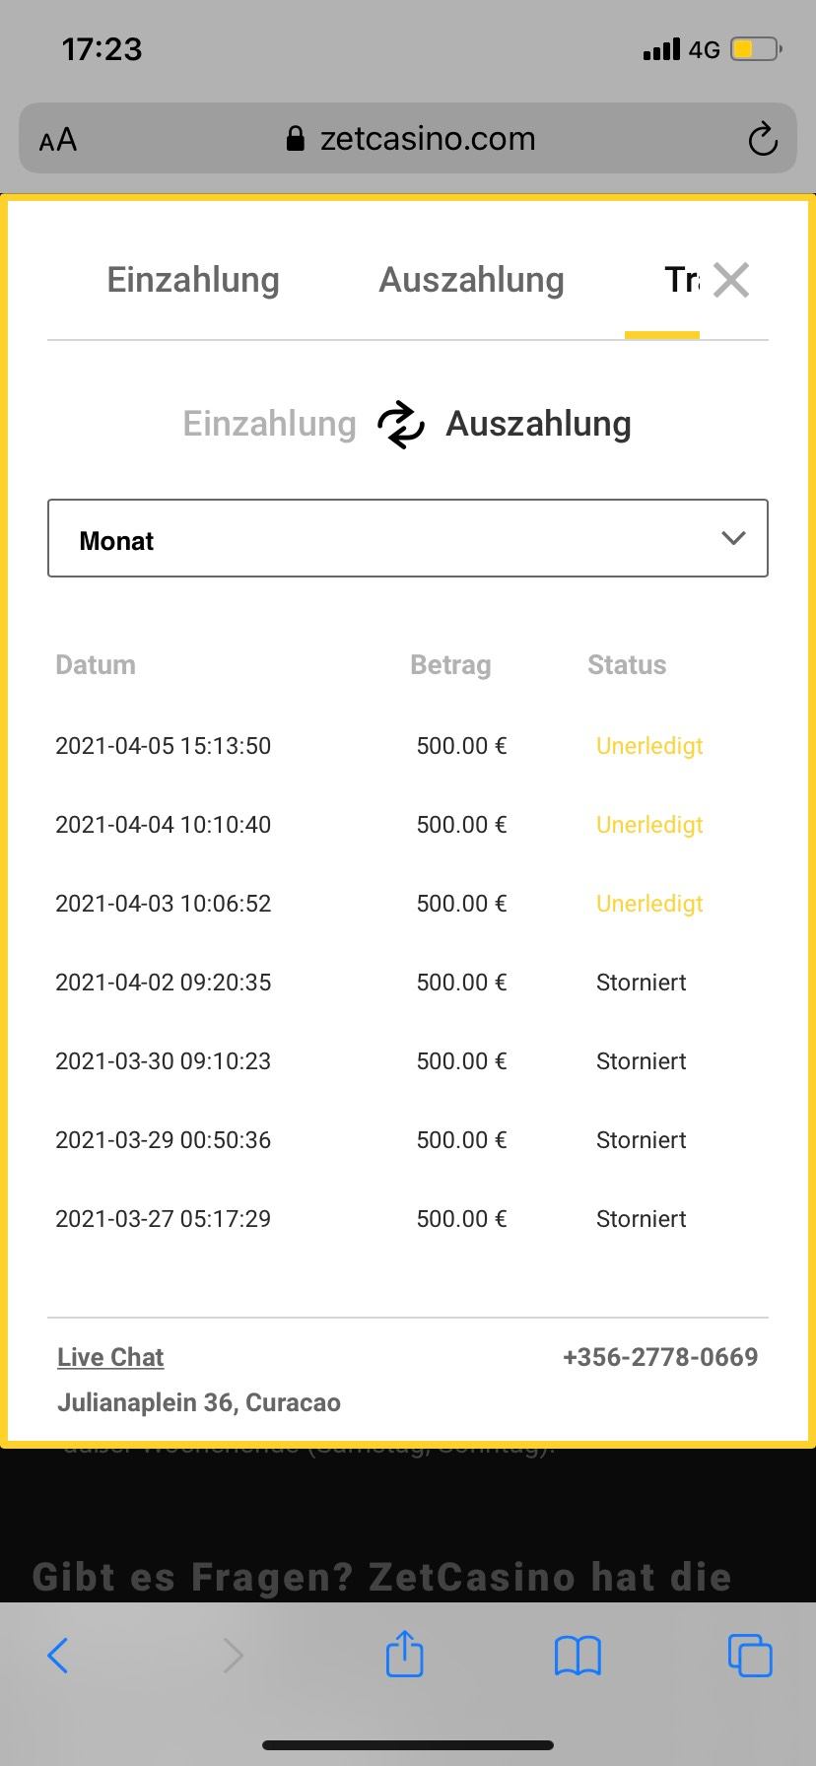Tap the swap arrows icon between Einzahlung and Auszahlung
Viewport: 816px width, 1766px height.
[x=400, y=425]
